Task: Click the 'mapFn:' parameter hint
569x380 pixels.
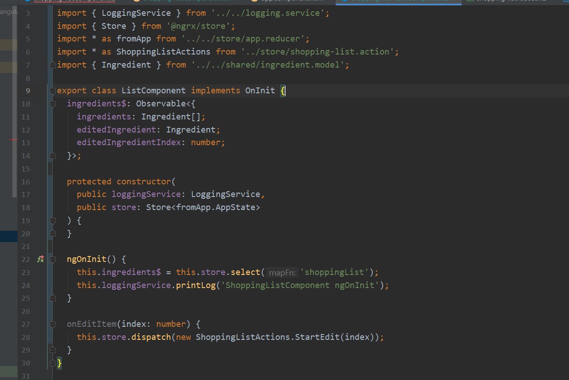Action: (282, 272)
